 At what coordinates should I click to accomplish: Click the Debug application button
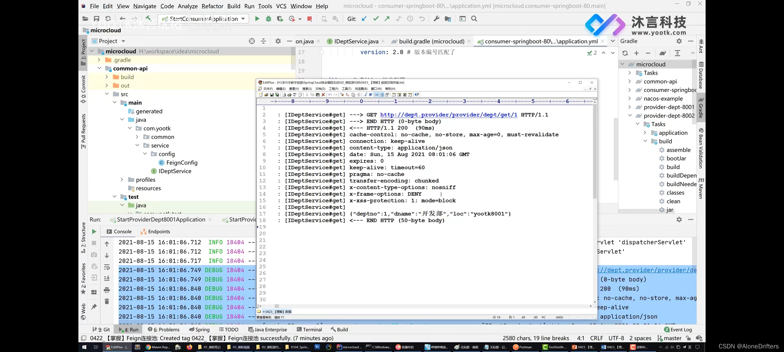(269, 19)
